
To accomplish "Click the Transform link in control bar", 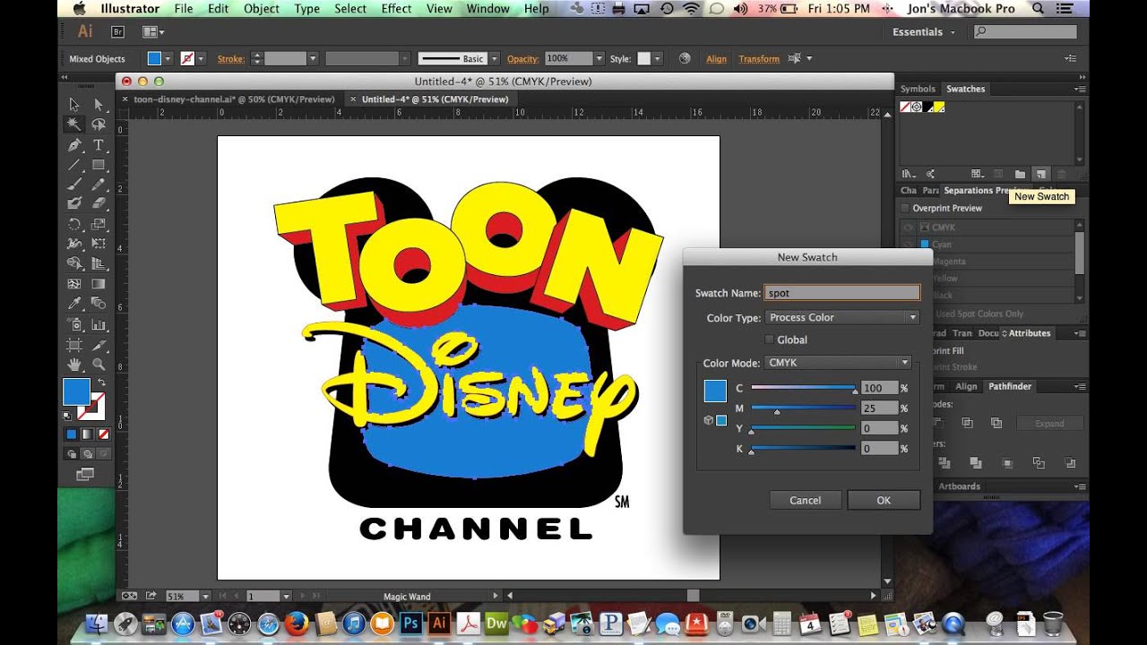I will click(759, 59).
